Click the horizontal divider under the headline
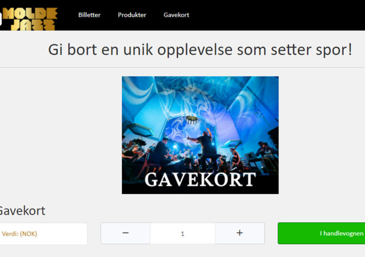 tap(182, 67)
